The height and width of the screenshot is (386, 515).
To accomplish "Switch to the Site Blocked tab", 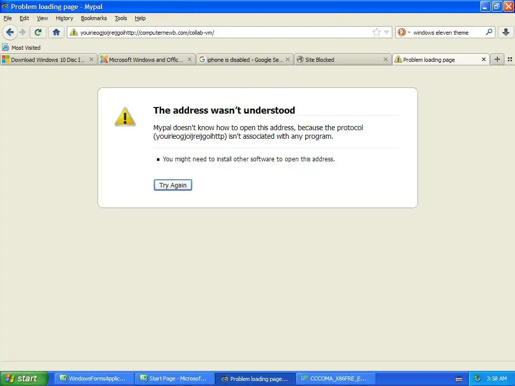I will pos(342,60).
